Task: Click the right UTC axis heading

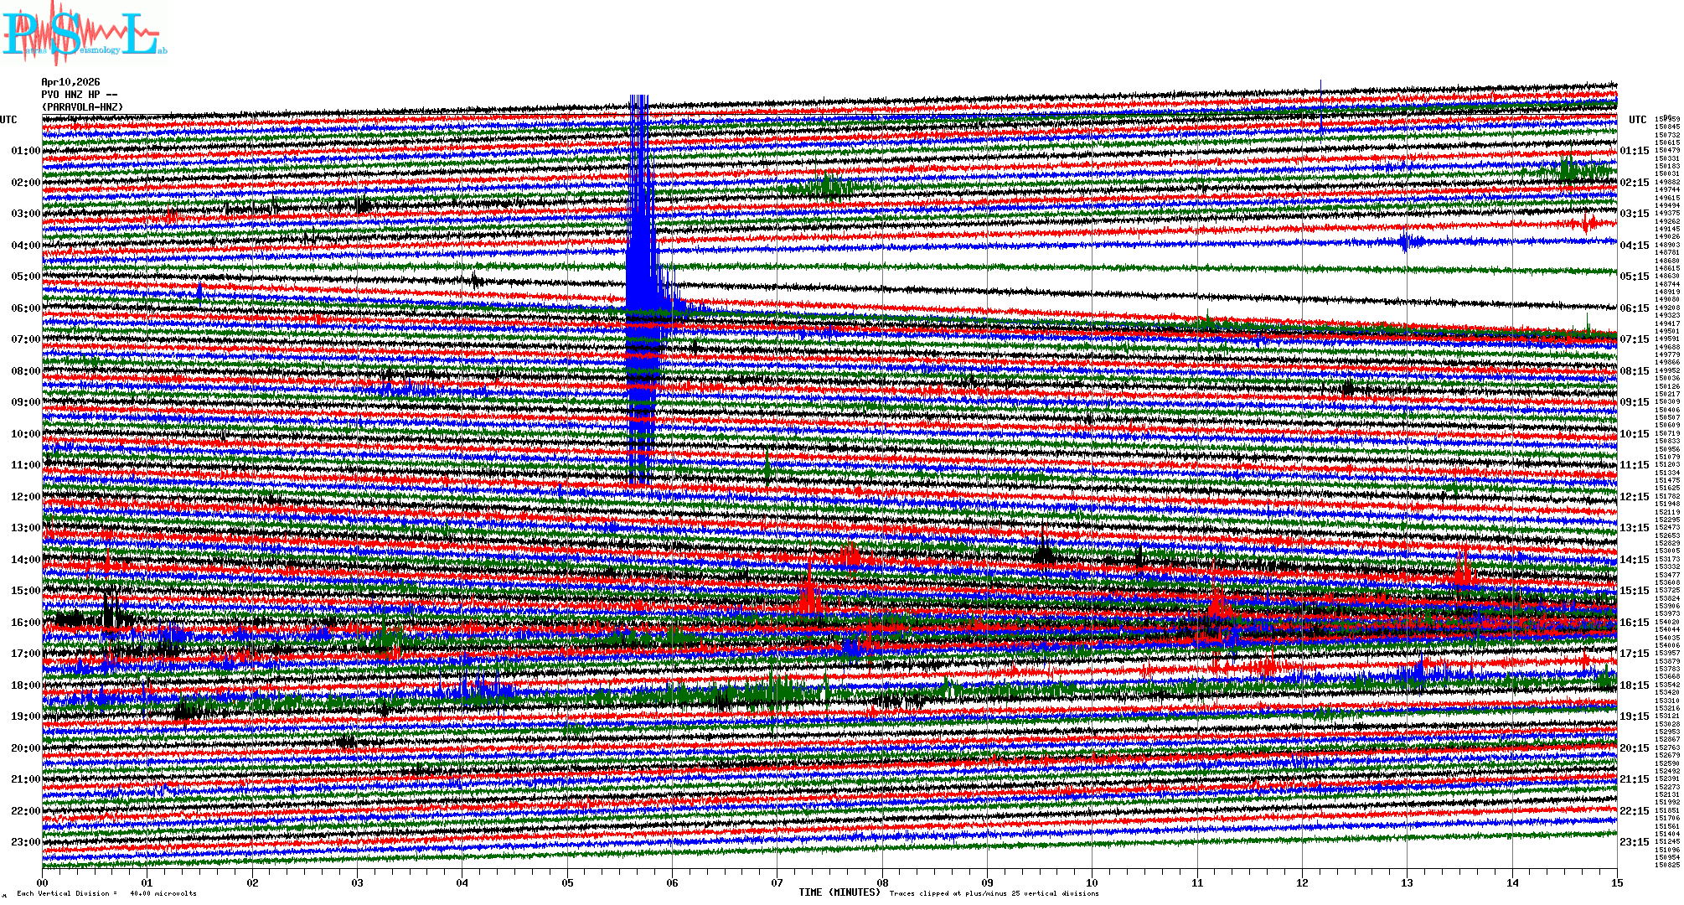Action: [x=1637, y=120]
